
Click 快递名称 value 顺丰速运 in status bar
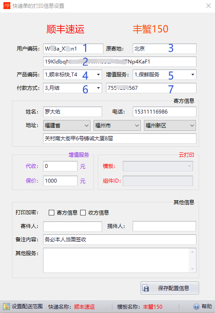(84, 307)
